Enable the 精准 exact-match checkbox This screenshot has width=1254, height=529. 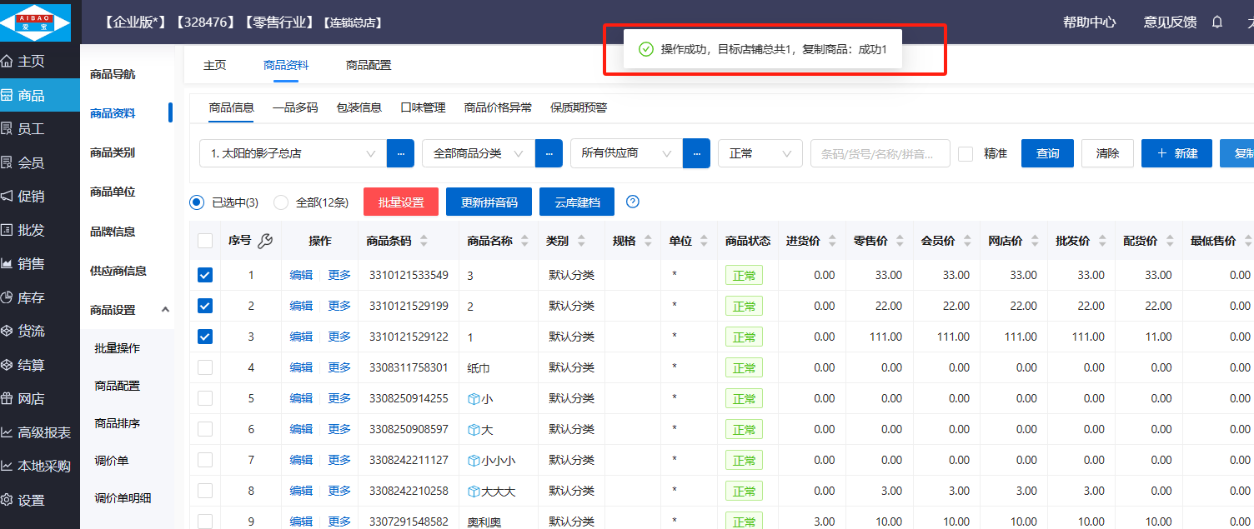[x=966, y=153]
